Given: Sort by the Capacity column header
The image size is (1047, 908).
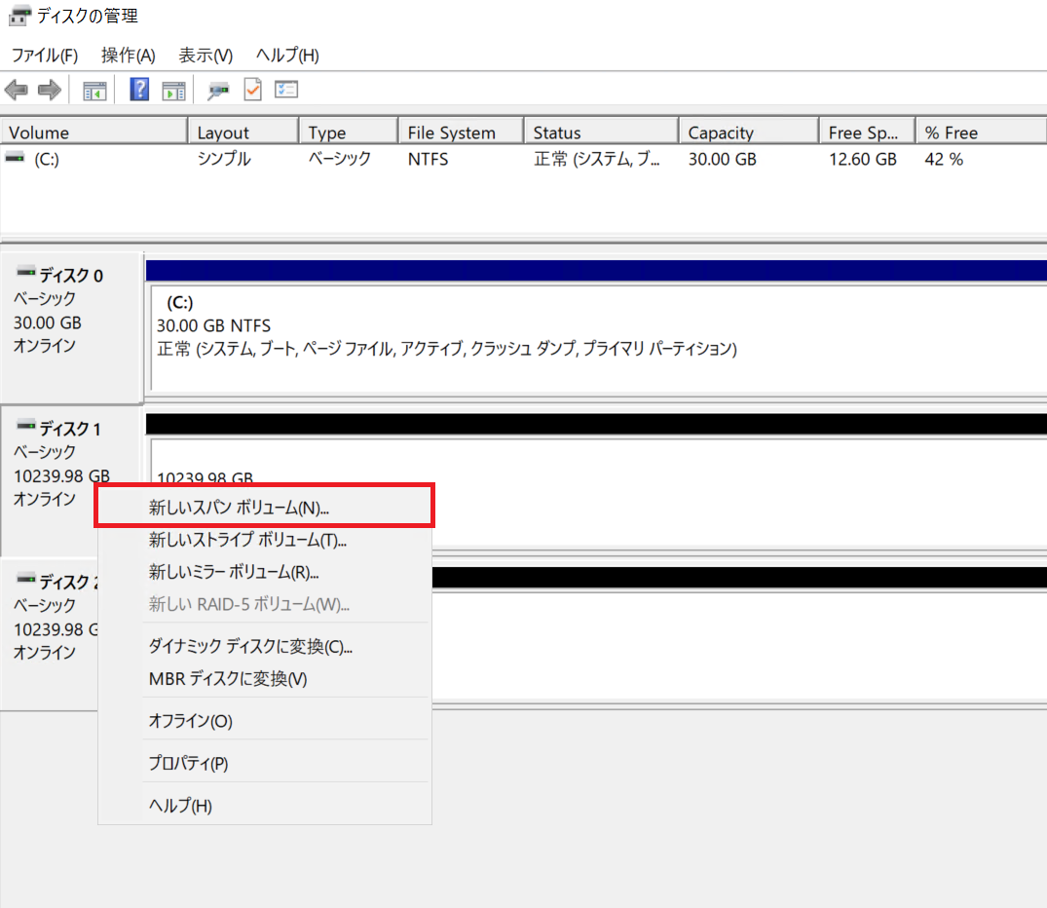Looking at the screenshot, I should (749, 132).
